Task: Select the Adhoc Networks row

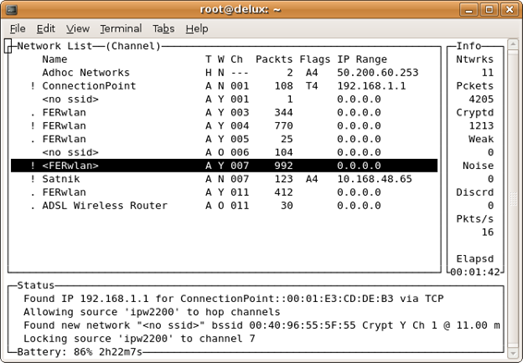Action: coord(225,73)
